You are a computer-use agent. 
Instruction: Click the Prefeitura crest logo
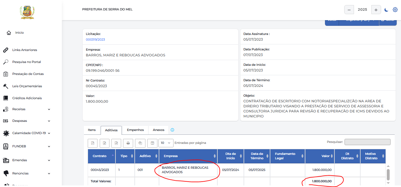click(x=27, y=13)
